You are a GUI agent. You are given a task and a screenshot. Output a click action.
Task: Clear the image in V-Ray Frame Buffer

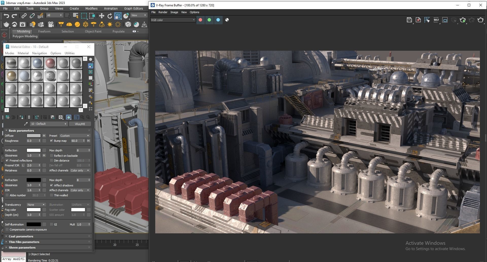pyautogui.click(x=418, y=20)
